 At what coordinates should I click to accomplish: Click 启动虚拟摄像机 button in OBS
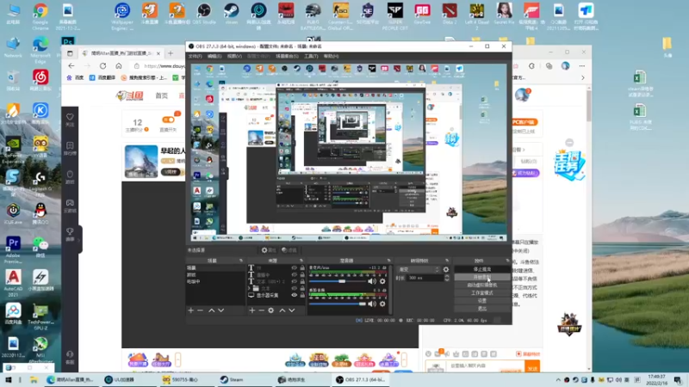[482, 286]
